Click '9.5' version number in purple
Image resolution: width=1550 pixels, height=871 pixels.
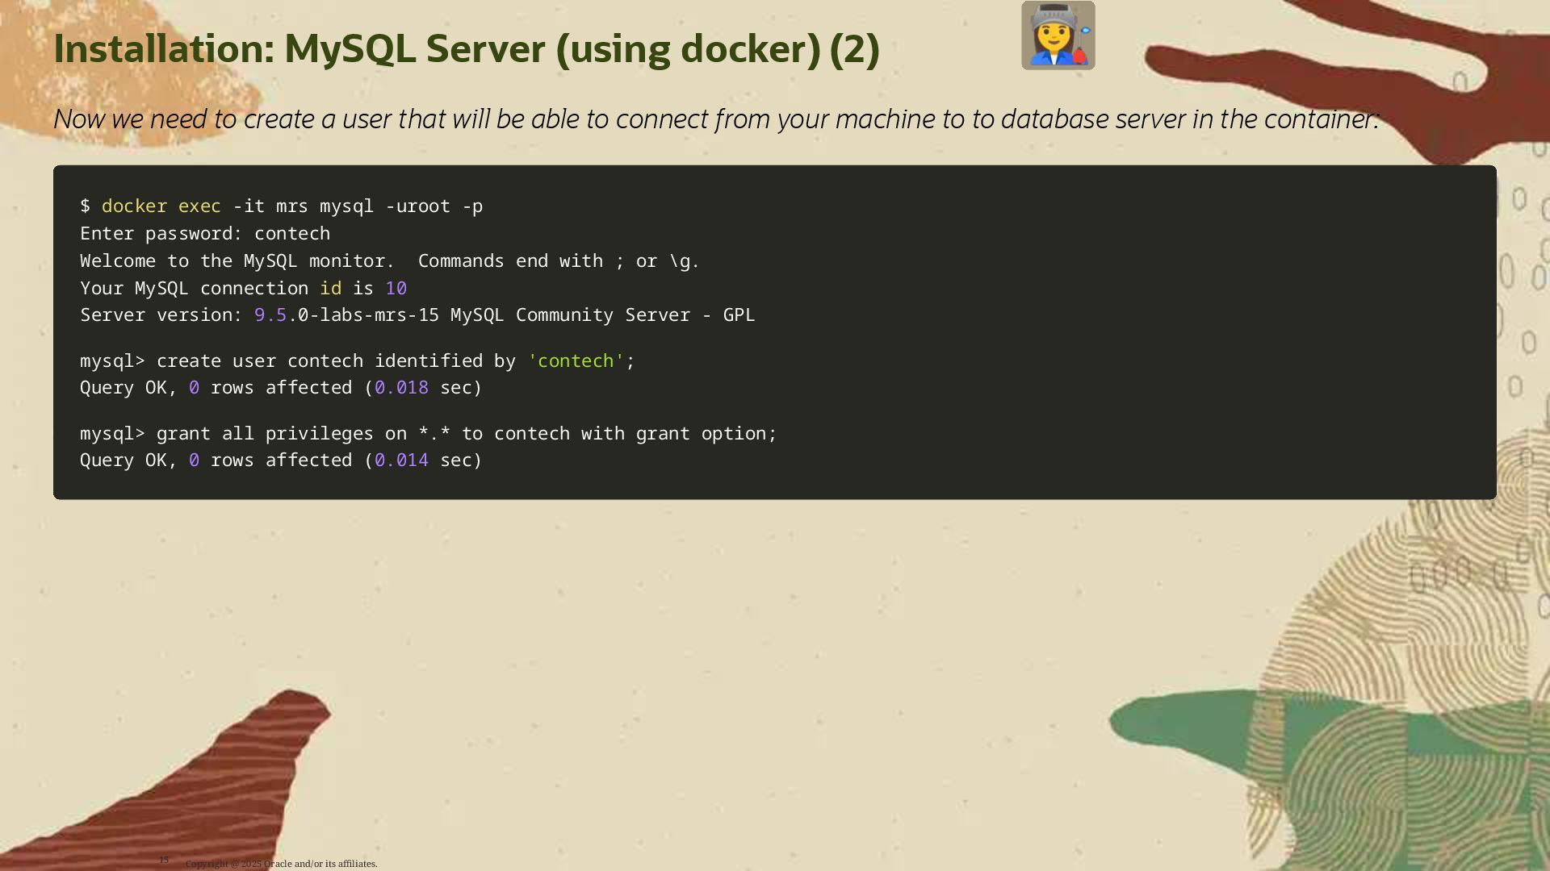click(270, 315)
